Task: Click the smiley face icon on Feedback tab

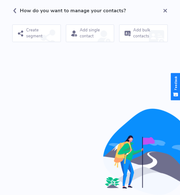Action: point(176,95)
